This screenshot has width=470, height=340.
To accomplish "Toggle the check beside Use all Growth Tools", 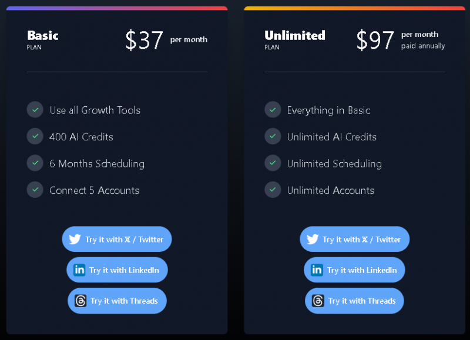I will [35, 110].
